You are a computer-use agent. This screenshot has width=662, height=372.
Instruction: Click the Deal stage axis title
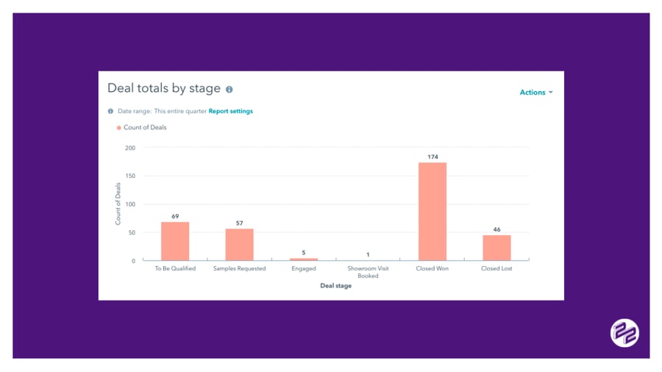(335, 286)
